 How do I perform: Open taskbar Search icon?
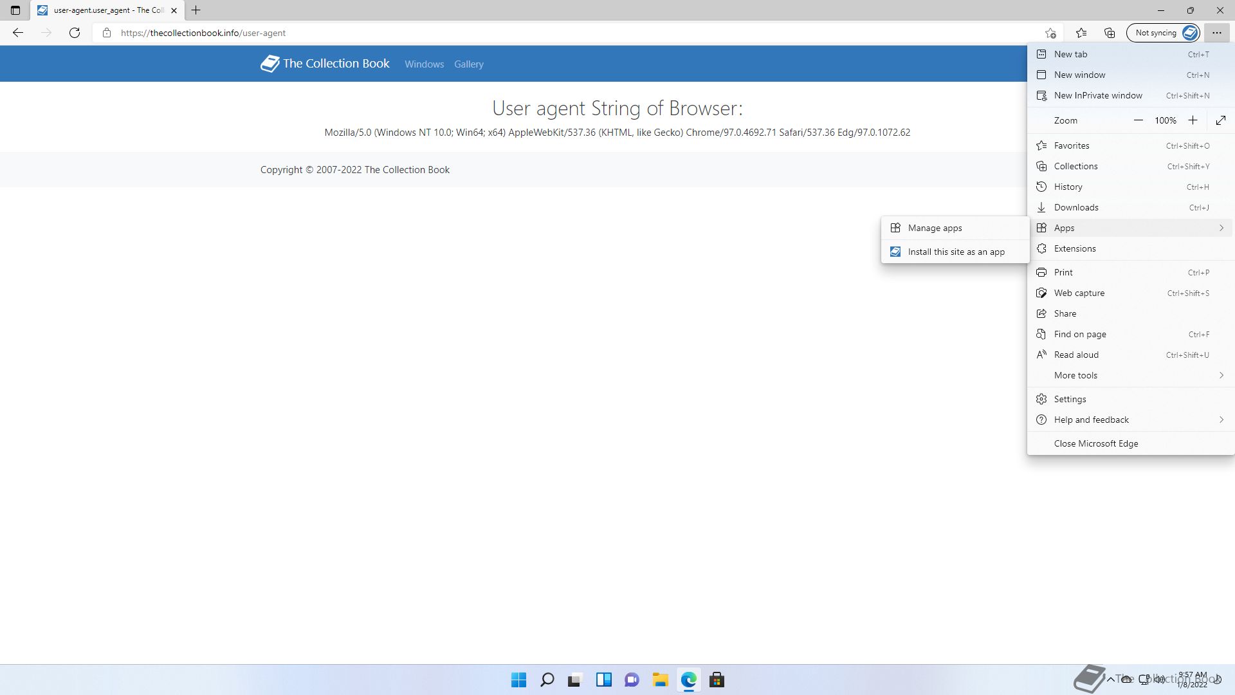547,680
